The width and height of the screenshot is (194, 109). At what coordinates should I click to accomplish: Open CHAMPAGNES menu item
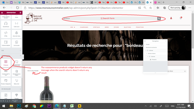[x=84, y=27]
